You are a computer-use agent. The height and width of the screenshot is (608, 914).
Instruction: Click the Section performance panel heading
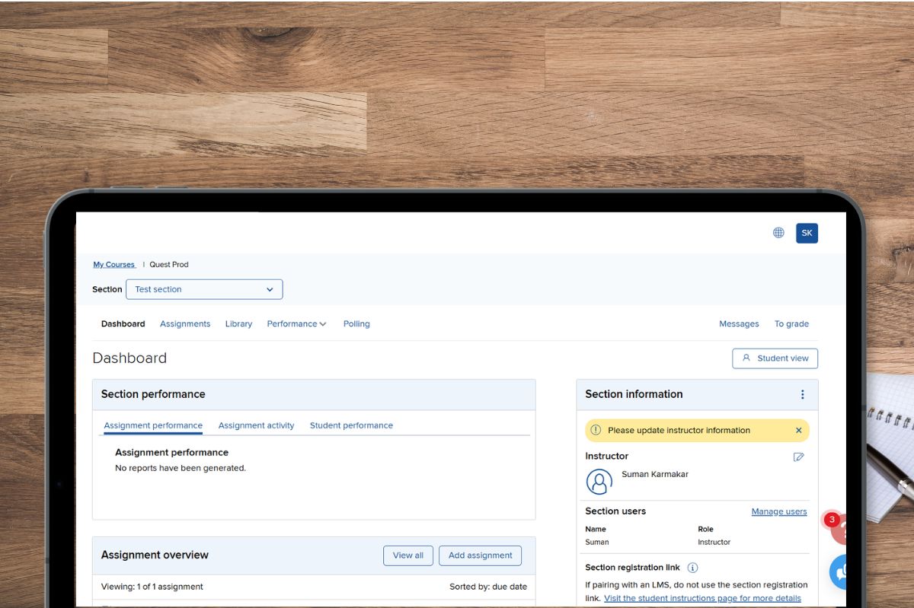tap(153, 394)
